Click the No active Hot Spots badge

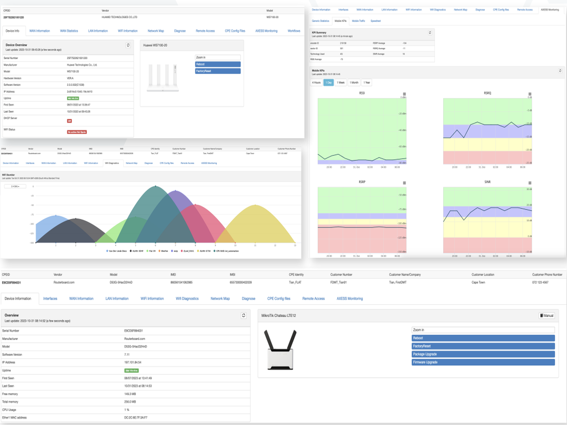tap(77, 132)
